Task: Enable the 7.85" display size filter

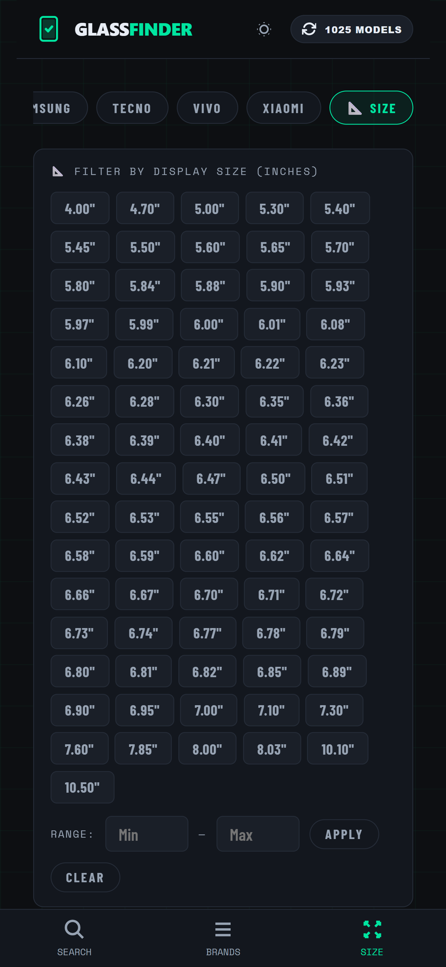Action: (x=143, y=749)
